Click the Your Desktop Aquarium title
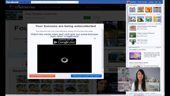 [x=41, y=14]
